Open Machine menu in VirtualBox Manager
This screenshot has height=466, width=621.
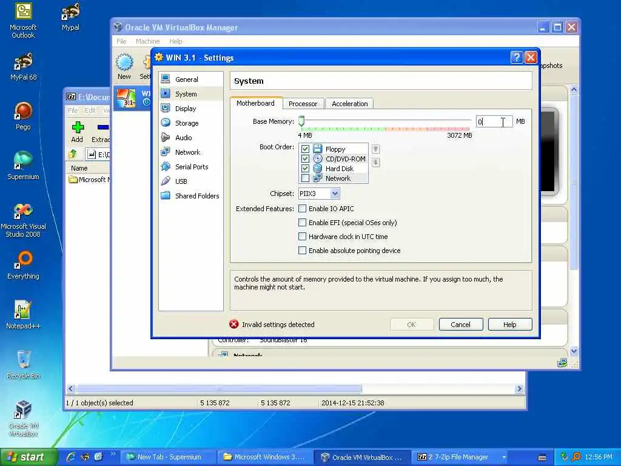coord(147,41)
